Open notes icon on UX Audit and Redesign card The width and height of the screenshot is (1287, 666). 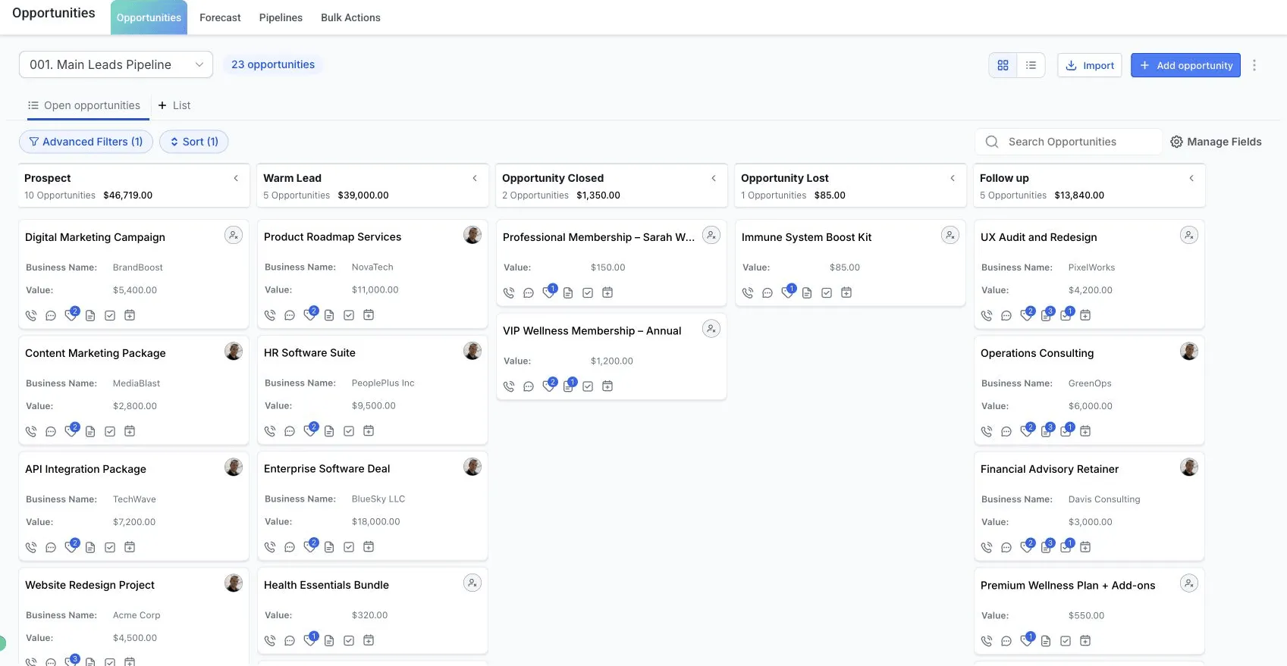[x=1046, y=315]
